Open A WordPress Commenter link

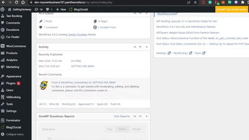click(73, 82)
